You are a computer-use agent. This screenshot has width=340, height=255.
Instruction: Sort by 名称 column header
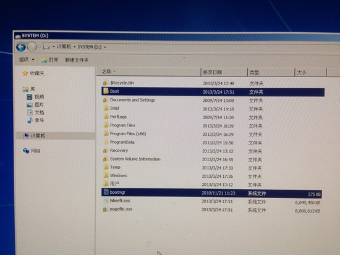pos(148,72)
